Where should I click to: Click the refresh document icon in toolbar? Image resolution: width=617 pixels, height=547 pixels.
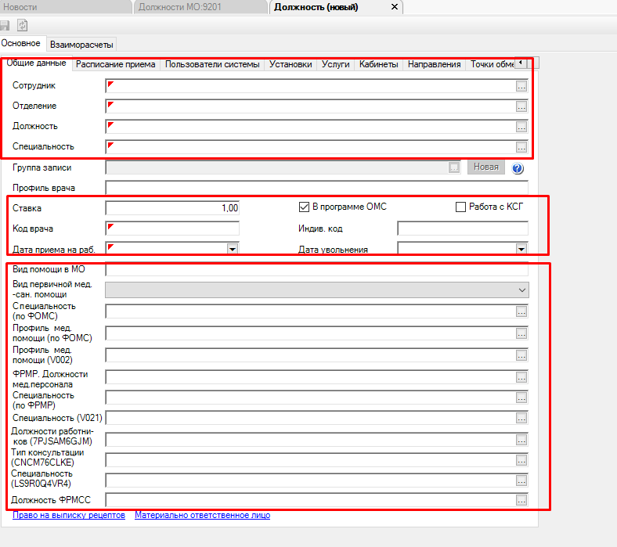coord(23,26)
